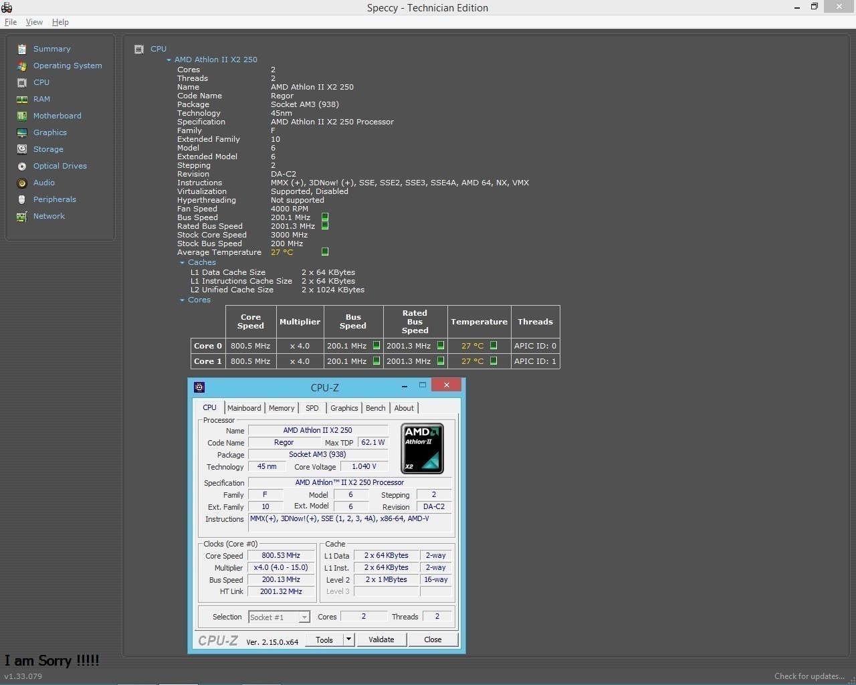Screen dimensions: 856x685
Task: Click the Fan Speed 4000 RPM value
Action: [290, 209]
